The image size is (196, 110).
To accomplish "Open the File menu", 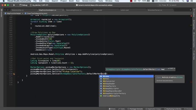I will tap(35, 1).
